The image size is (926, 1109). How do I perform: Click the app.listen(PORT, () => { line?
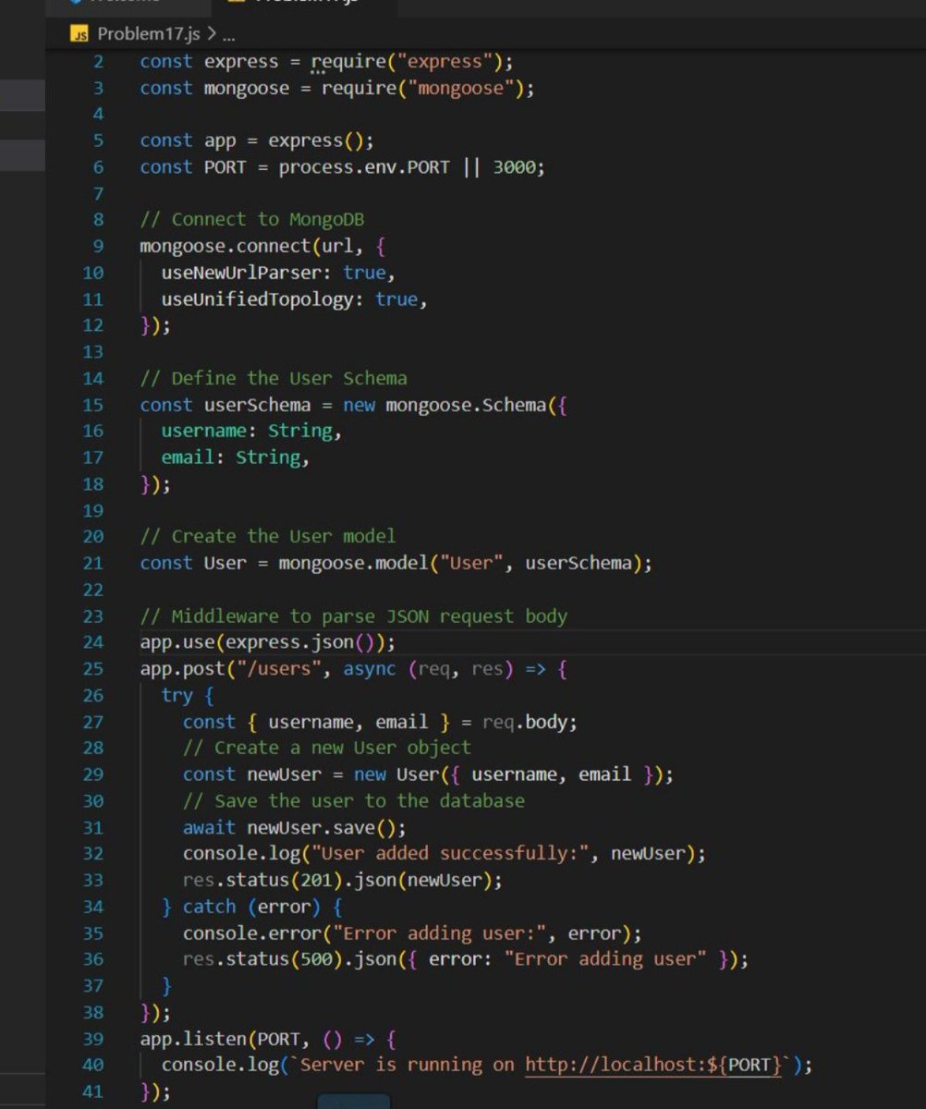(x=268, y=1039)
